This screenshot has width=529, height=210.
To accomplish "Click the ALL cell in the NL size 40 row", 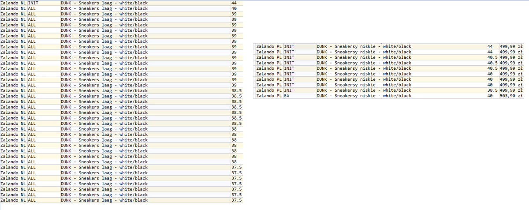I will [43, 8].
